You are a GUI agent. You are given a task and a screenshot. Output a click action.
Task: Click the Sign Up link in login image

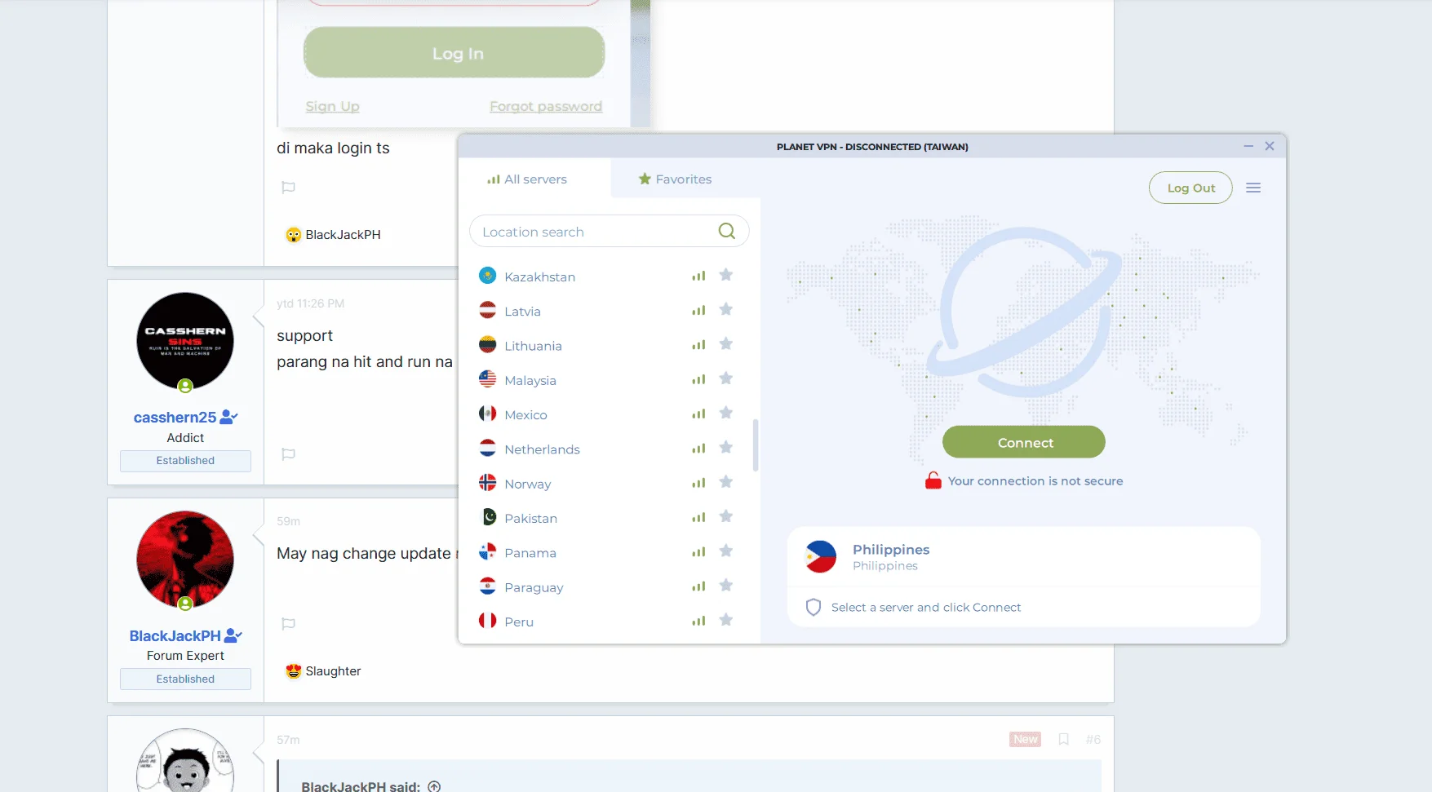click(x=332, y=106)
